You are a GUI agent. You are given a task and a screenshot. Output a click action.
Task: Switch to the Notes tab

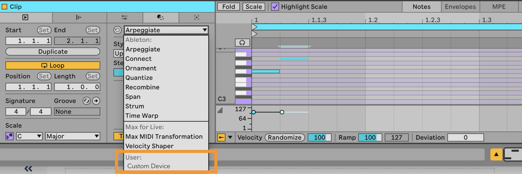point(421,7)
